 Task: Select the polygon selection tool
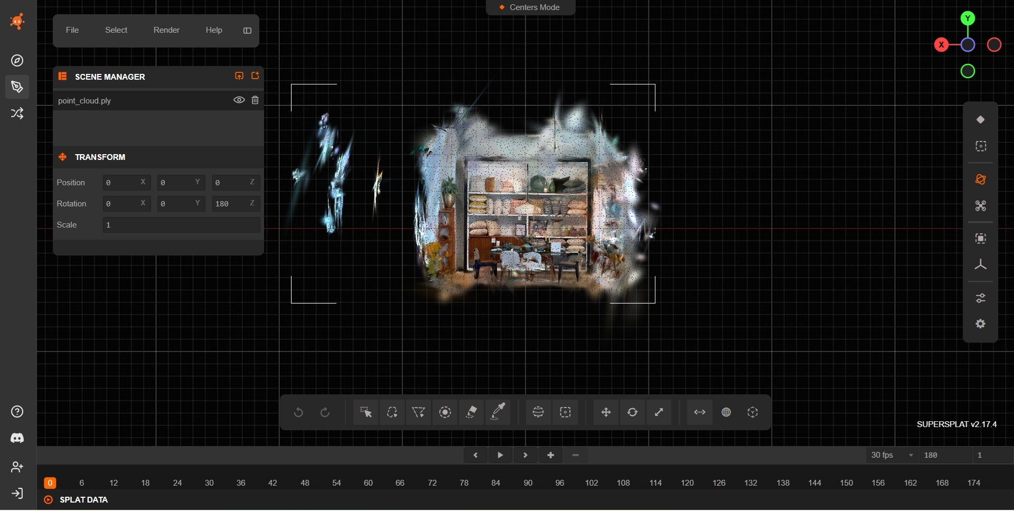click(x=418, y=413)
